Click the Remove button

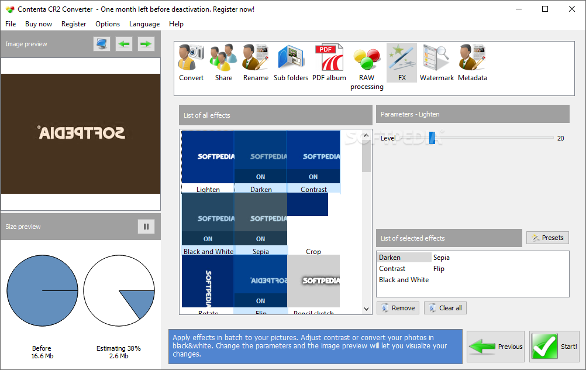[x=398, y=308]
